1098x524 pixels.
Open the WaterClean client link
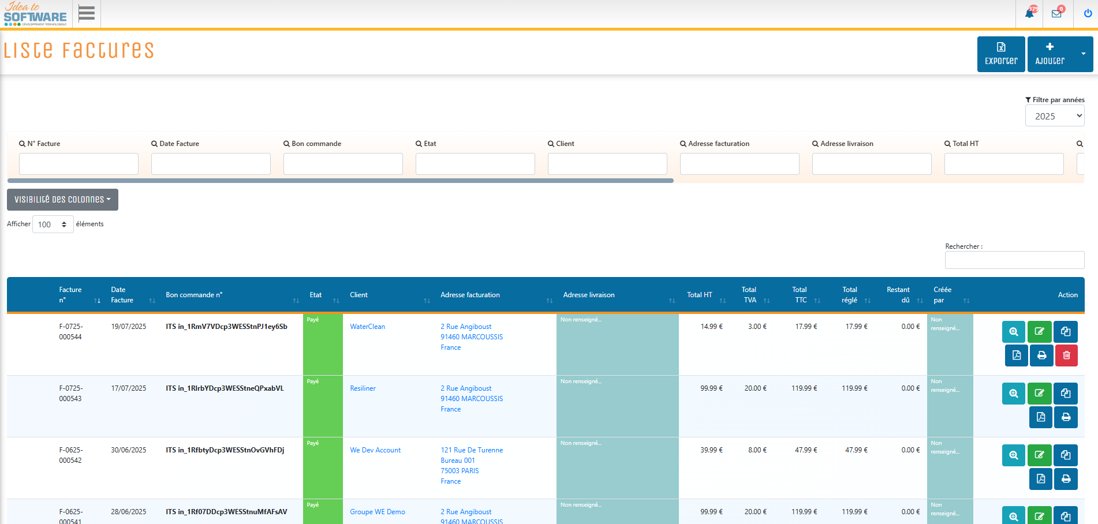[367, 327]
